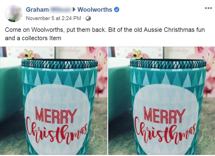Open the November 5 at 2:24 PM timestamp
215x156 pixels.
(54, 18)
